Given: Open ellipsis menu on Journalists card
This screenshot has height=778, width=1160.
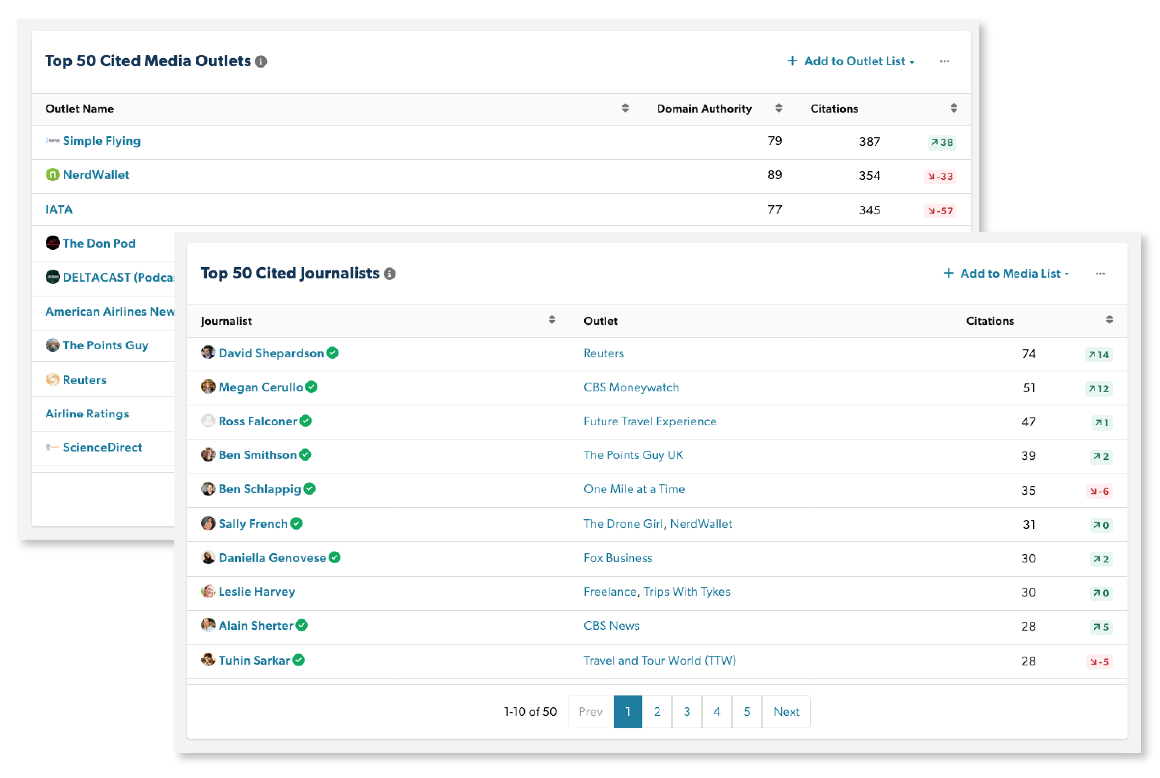Looking at the screenshot, I should 1100,274.
